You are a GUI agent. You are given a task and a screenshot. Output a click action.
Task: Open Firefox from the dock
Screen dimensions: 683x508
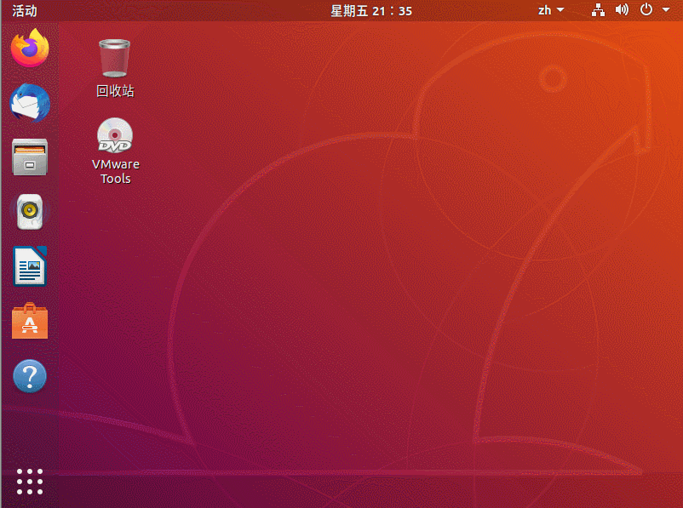tap(29, 49)
